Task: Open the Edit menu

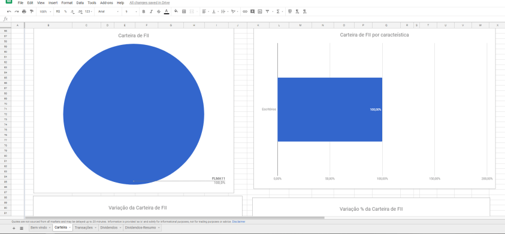Action: pyautogui.click(x=31, y=2)
